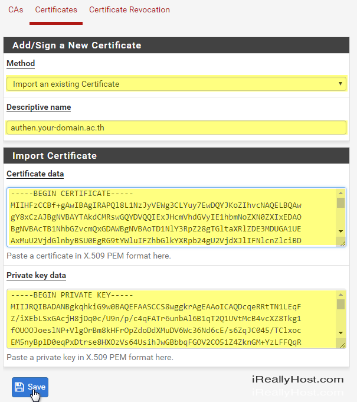357x402 pixels.
Task: Open the Certificate Revocation tab
Action: [x=129, y=10]
